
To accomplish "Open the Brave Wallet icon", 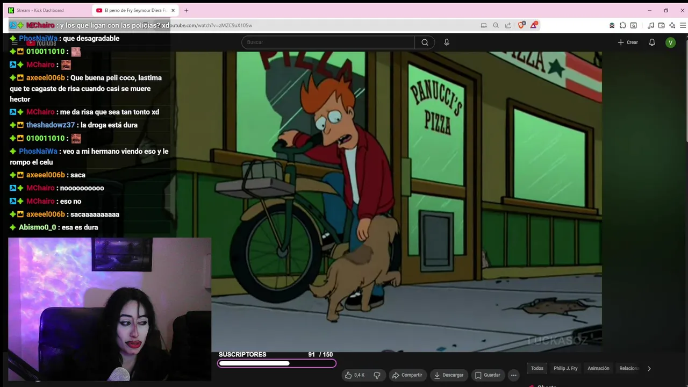I will click(x=661, y=25).
